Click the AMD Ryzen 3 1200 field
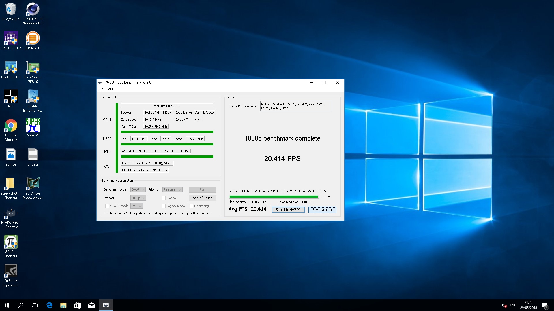 (x=167, y=106)
